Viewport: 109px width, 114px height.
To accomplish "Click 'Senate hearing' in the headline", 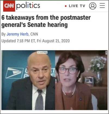I will pos(48,24).
